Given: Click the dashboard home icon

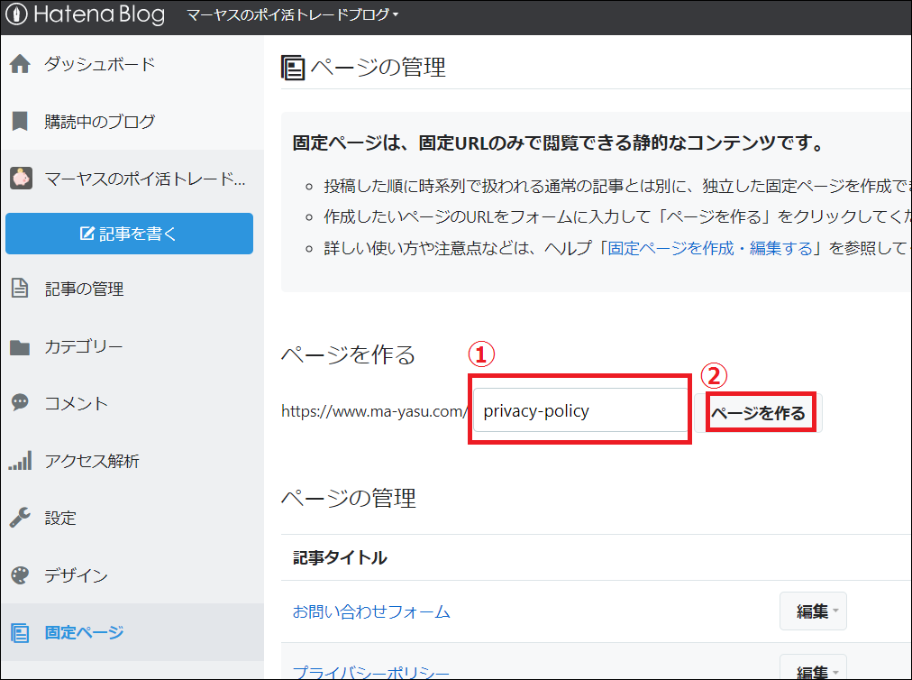Looking at the screenshot, I should (x=20, y=64).
